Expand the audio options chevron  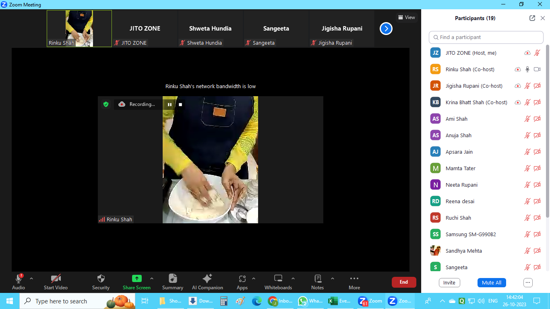click(x=31, y=278)
